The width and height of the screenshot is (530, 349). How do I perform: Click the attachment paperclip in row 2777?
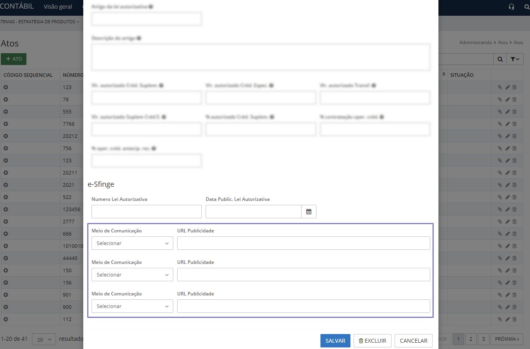click(500, 222)
